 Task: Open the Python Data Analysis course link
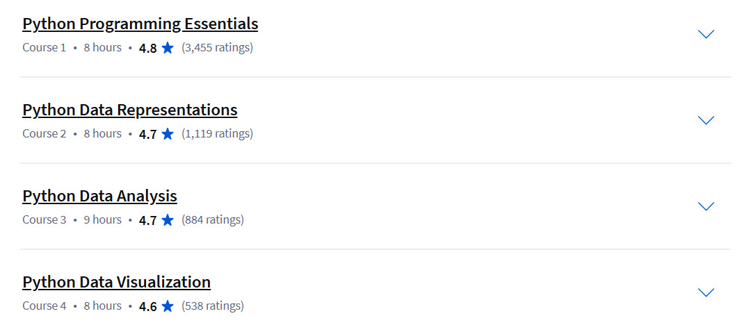tap(99, 196)
